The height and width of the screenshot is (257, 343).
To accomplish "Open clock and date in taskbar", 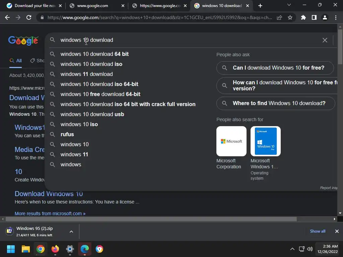I will point(328,249).
